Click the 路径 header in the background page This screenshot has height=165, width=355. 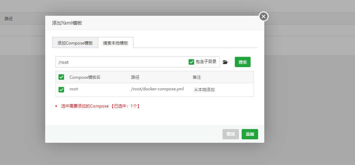tap(9, 19)
